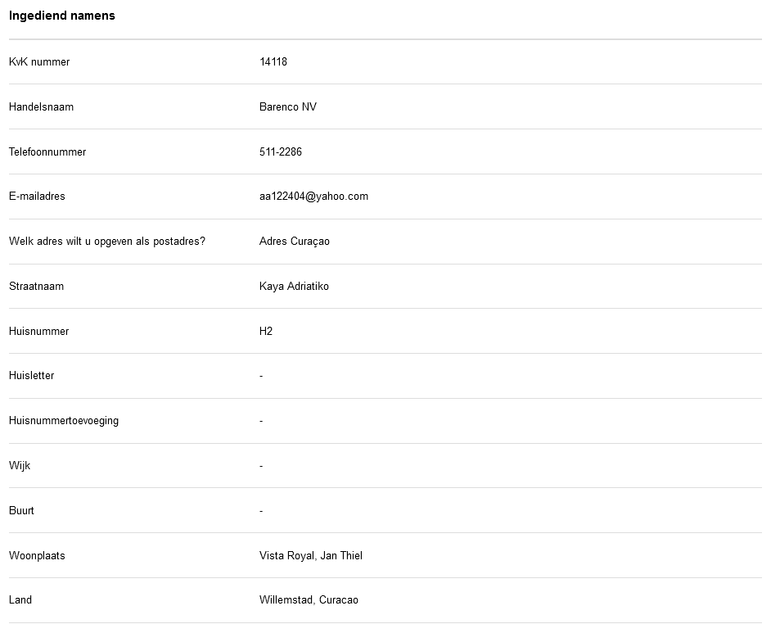Click the "Huisnummertoevoeging" field label

tap(64, 421)
